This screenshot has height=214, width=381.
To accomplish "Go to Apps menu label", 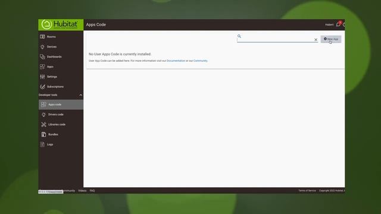I will 50,67.
